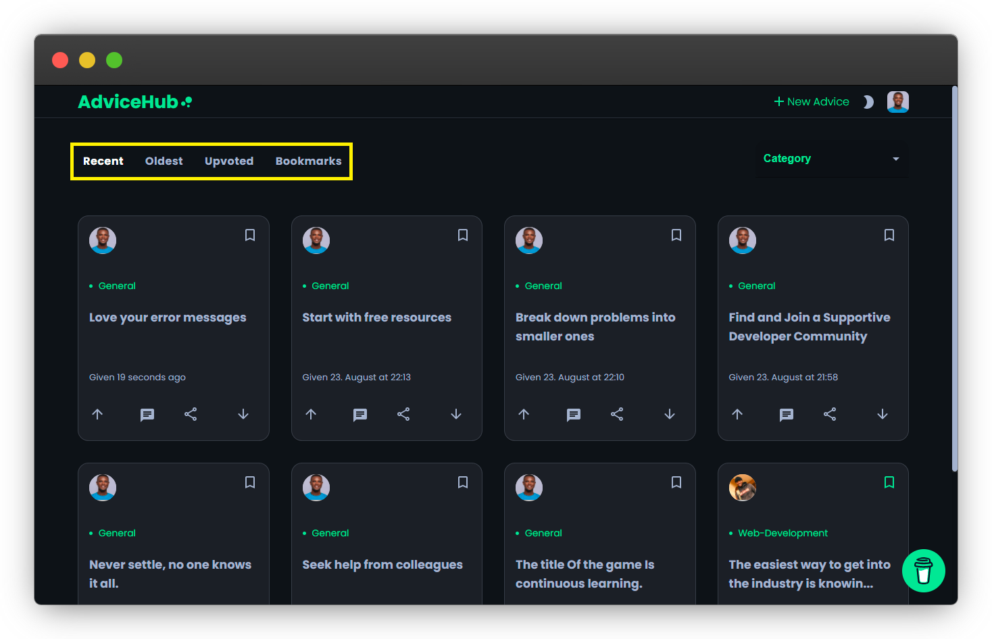Click the Buy Me a Coffee cup icon
The height and width of the screenshot is (639, 992).
point(923,571)
